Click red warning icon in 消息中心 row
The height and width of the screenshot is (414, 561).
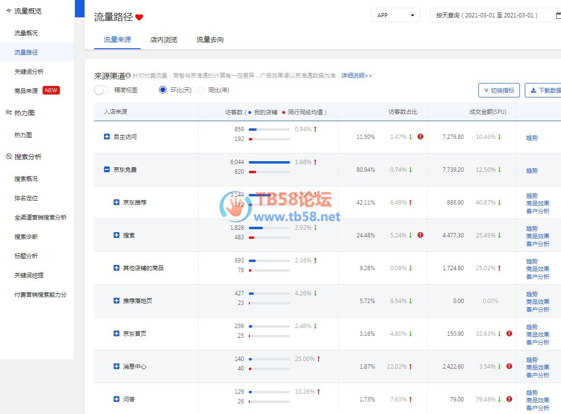tap(509, 366)
